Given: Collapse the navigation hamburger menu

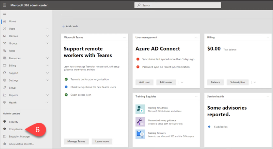Looking at the screenshot, I should 4,14.
